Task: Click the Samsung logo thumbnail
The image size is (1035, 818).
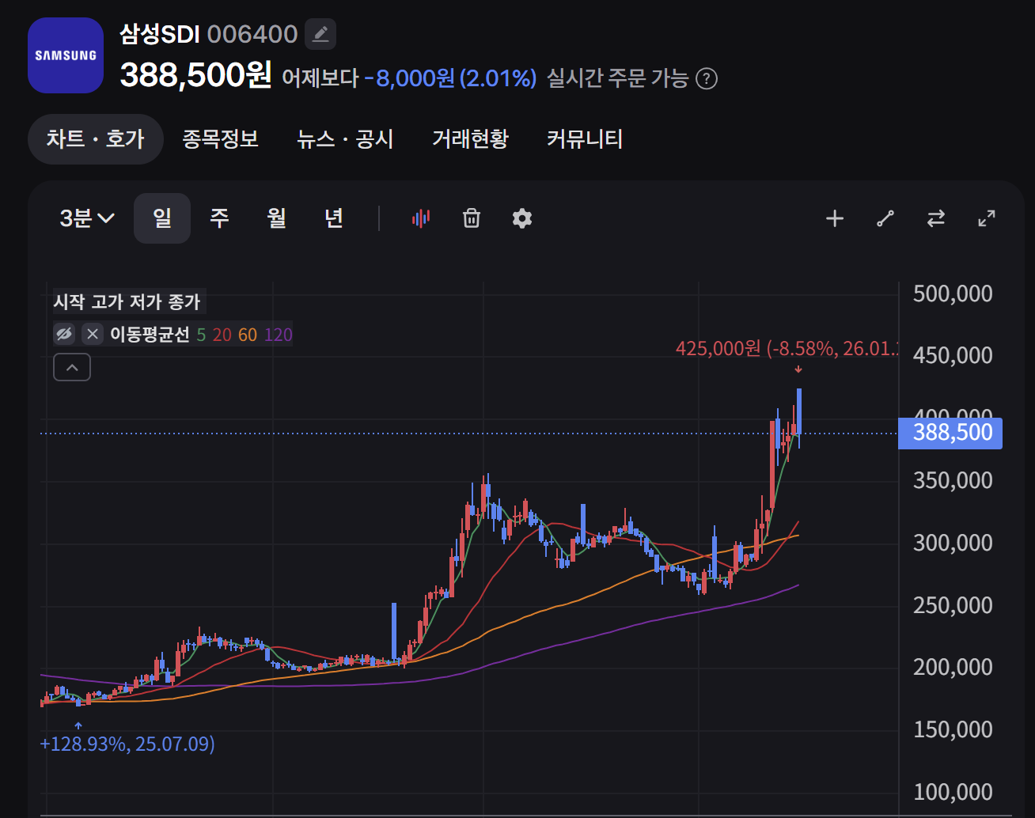Action: [66, 55]
